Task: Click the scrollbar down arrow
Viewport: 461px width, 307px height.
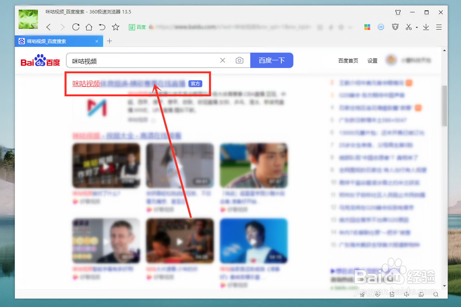Action: [x=444, y=286]
